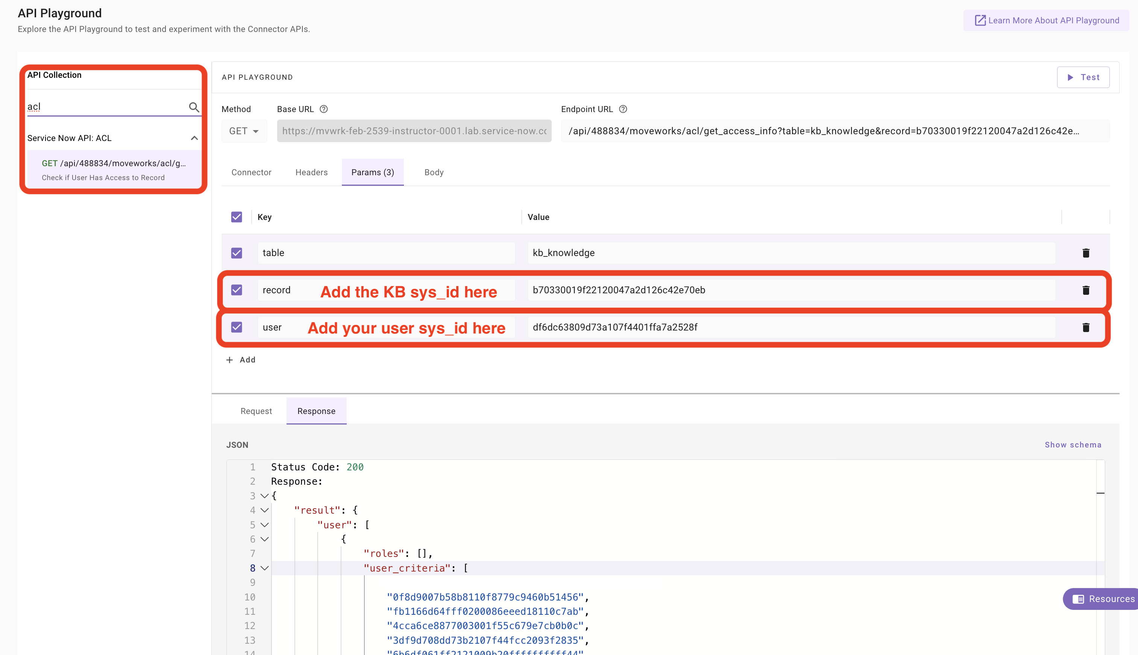Open the GET method dropdown

click(x=244, y=131)
